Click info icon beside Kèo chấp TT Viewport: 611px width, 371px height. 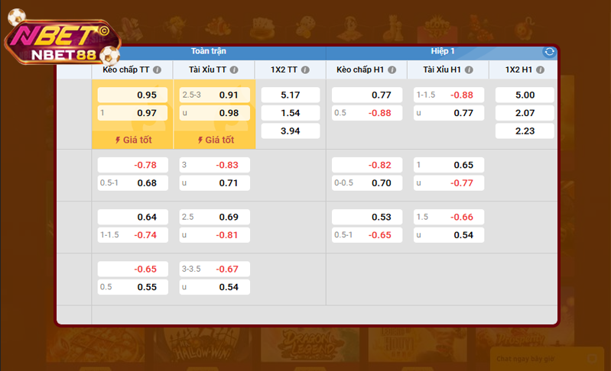[x=157, y=69]
